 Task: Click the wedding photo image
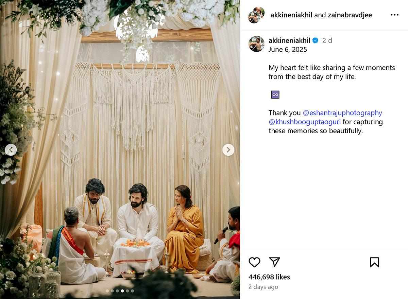[x=120, y=149]
